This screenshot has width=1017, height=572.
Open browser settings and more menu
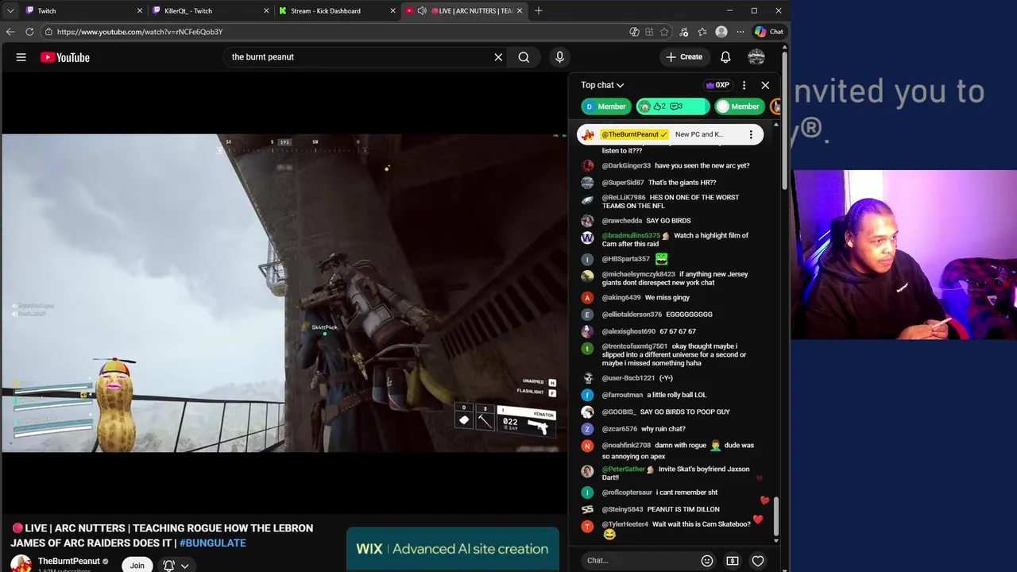click(x=741, y=32)
